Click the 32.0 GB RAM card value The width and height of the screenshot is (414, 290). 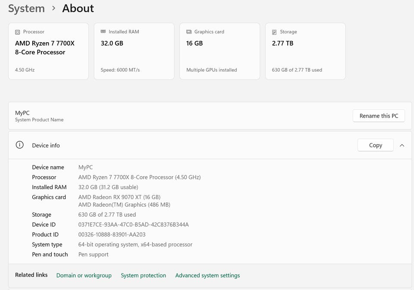(112, 43)
